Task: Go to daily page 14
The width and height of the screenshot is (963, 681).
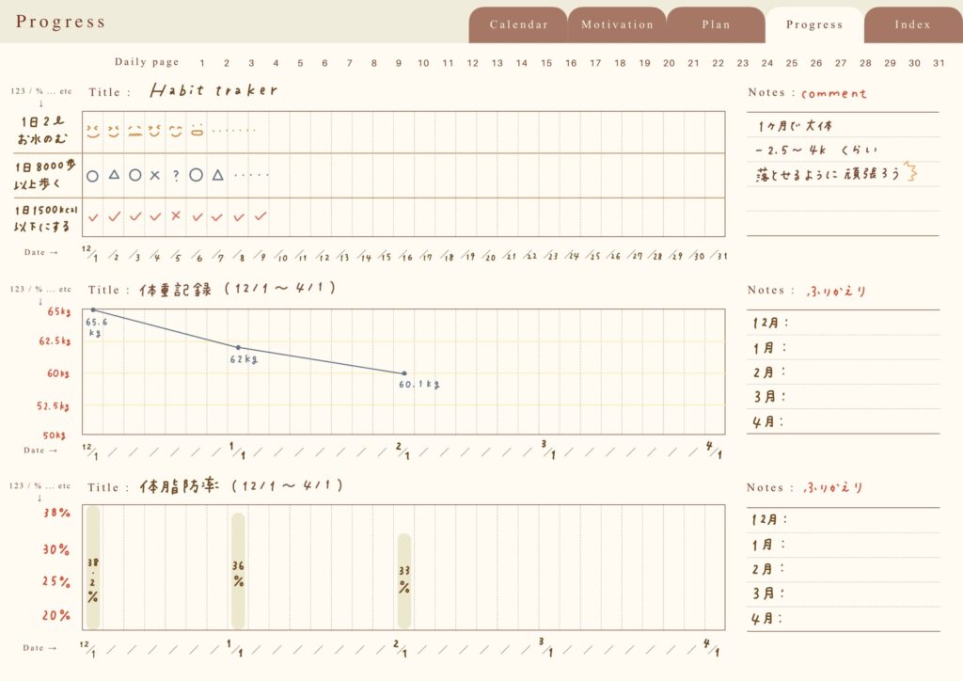Action: point(521,63)
